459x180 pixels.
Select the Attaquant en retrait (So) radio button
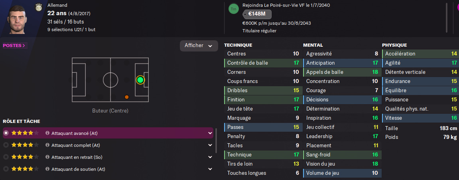[6, 157]
